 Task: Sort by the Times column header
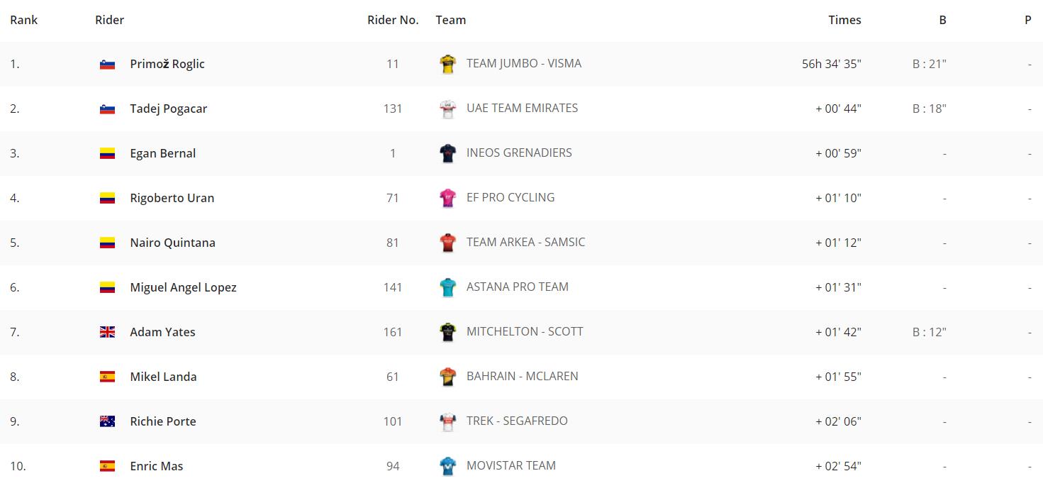(844, 20)
